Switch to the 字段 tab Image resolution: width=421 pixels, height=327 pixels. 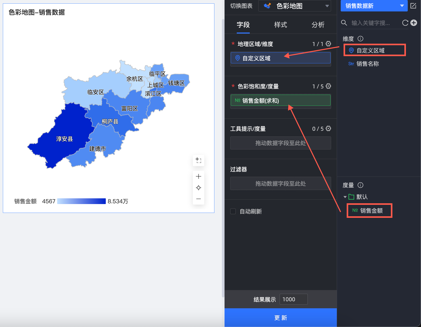tap(243, 25)
